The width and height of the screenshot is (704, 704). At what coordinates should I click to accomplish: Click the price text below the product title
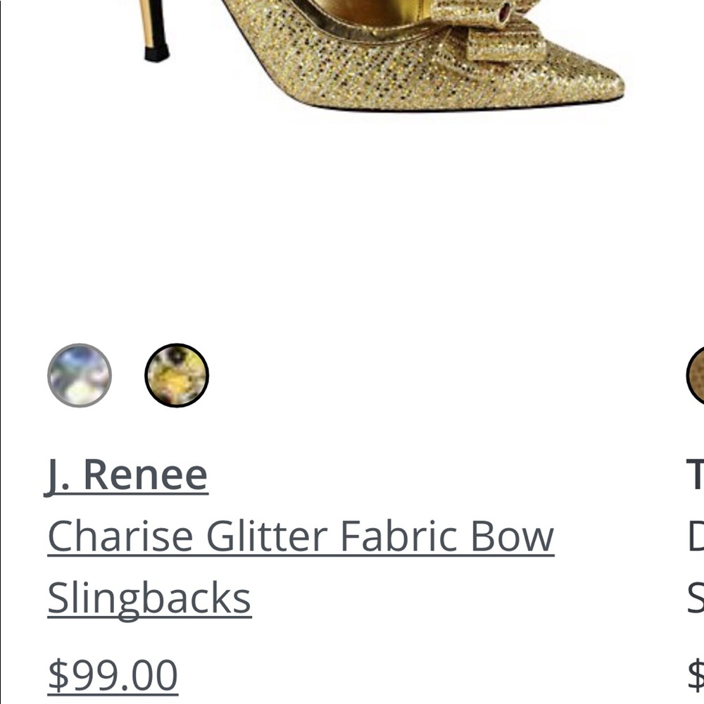tap(113, 672)
